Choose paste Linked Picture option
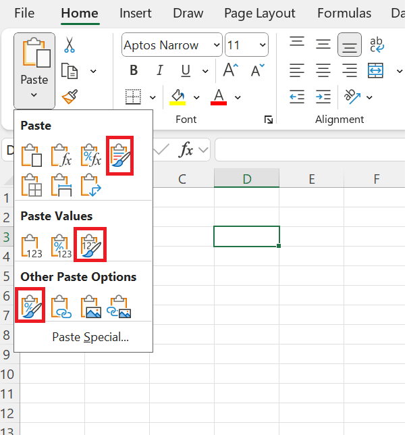Viewport: 407px width, 435px height. [x=120, y=306]
